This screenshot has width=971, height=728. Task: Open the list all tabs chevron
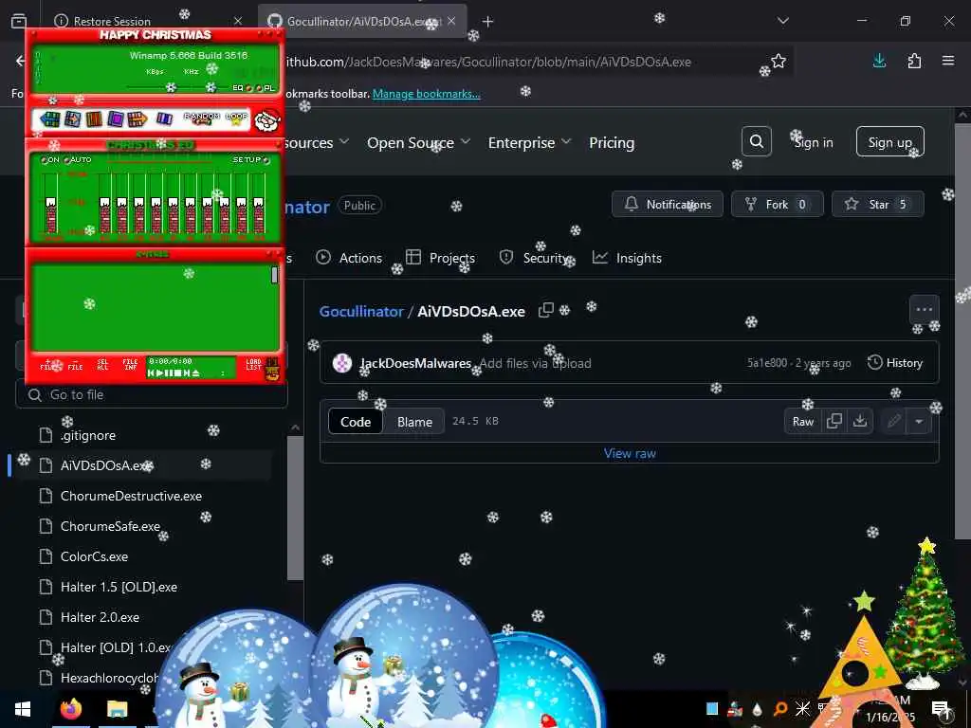pos(783,21)
